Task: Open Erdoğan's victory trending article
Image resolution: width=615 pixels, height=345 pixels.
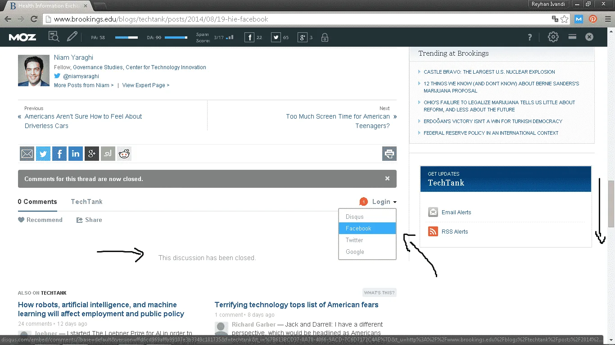Action: pyautogui.click(x=493, y=121)
